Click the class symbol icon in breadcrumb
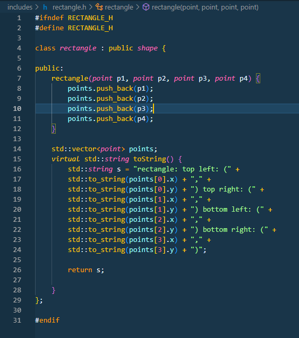299x338 pixels. coord(99,7)
